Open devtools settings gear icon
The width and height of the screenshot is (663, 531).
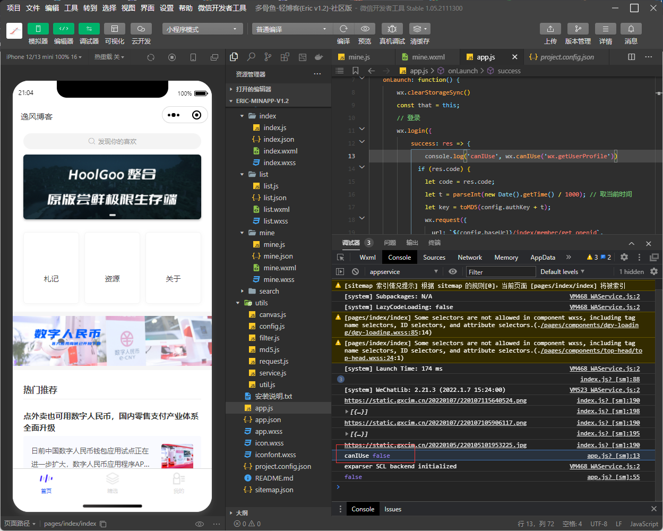tap(624, 257)
